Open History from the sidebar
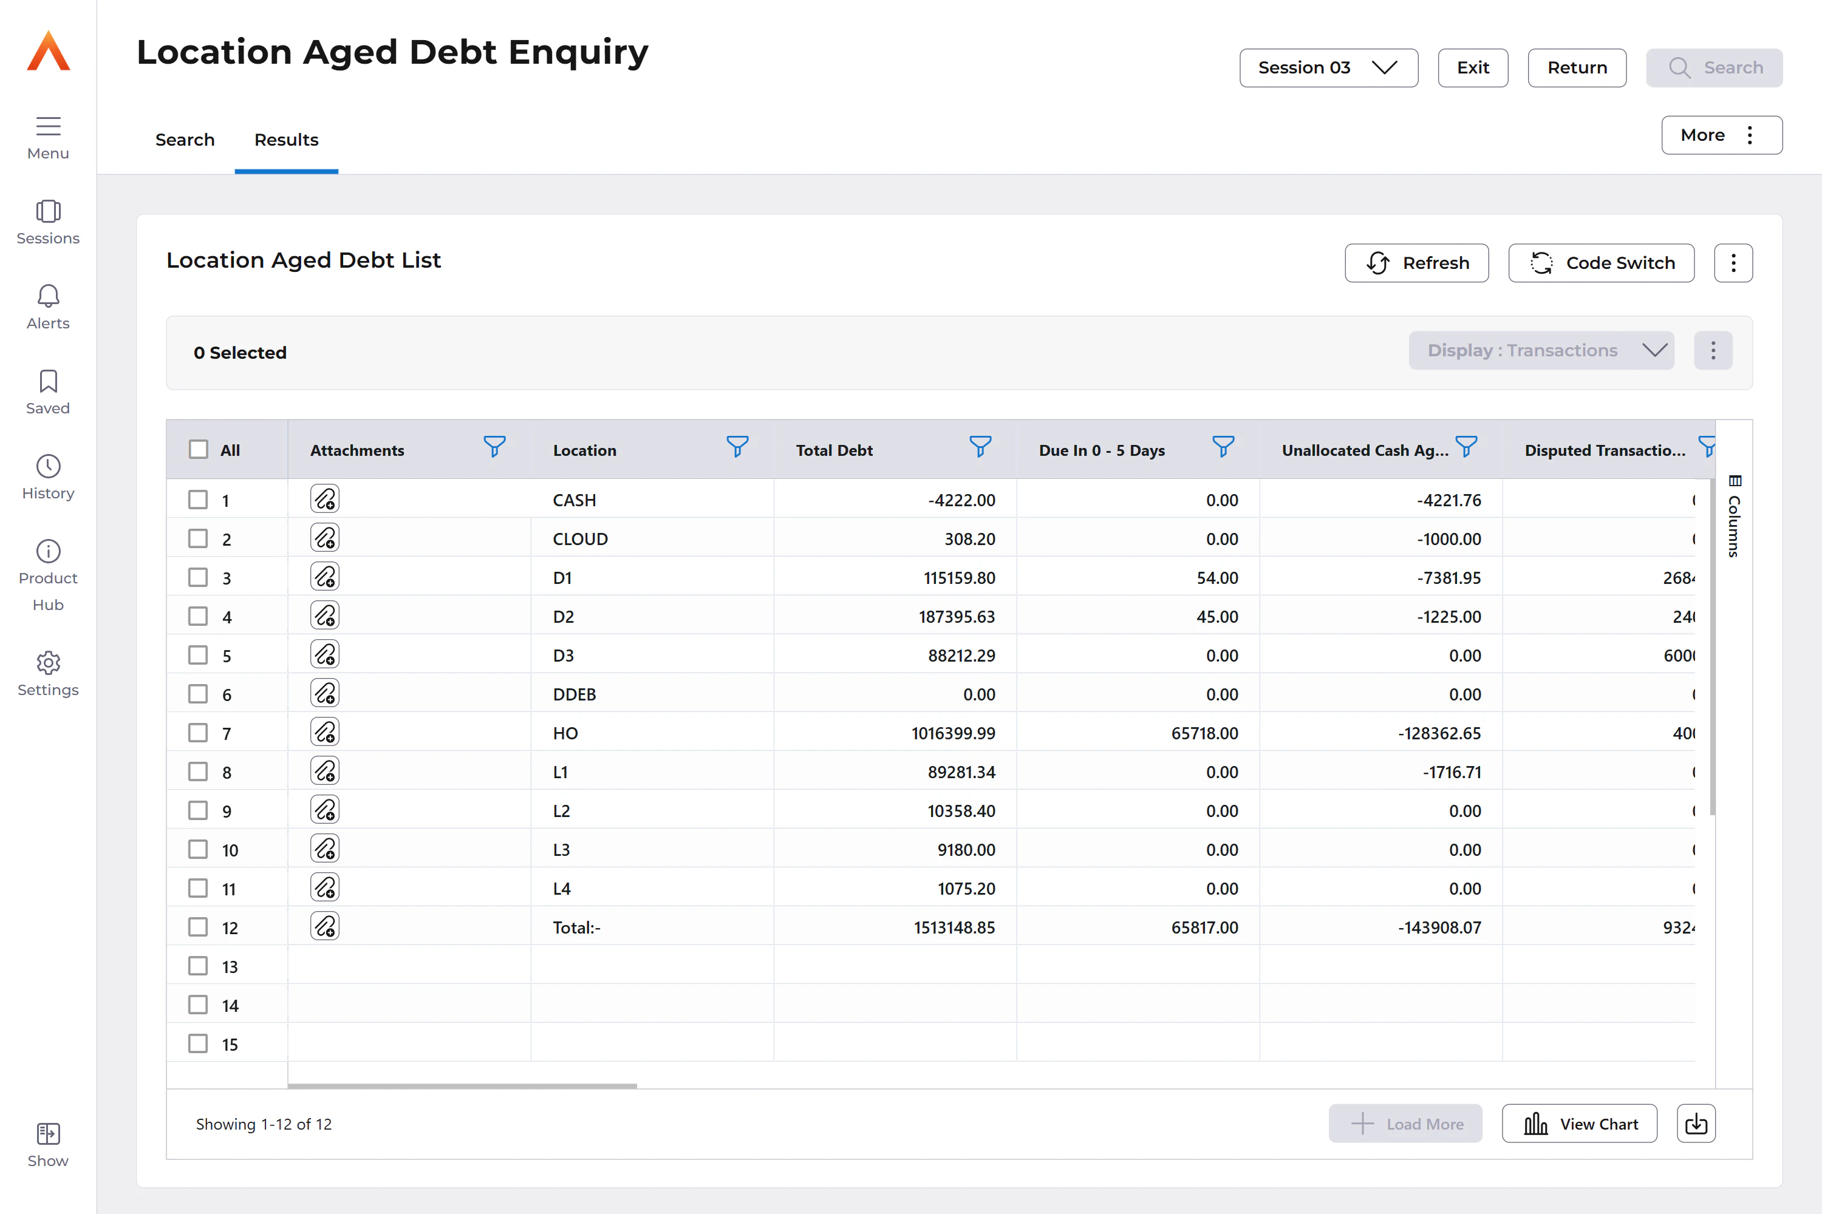1822x1214 pixels. tap(47, 477)
